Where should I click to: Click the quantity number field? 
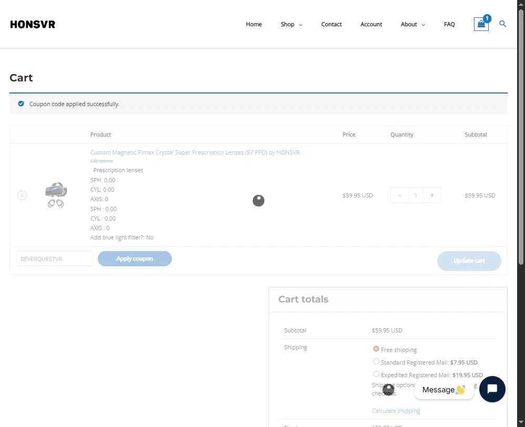tap(416, 195)
